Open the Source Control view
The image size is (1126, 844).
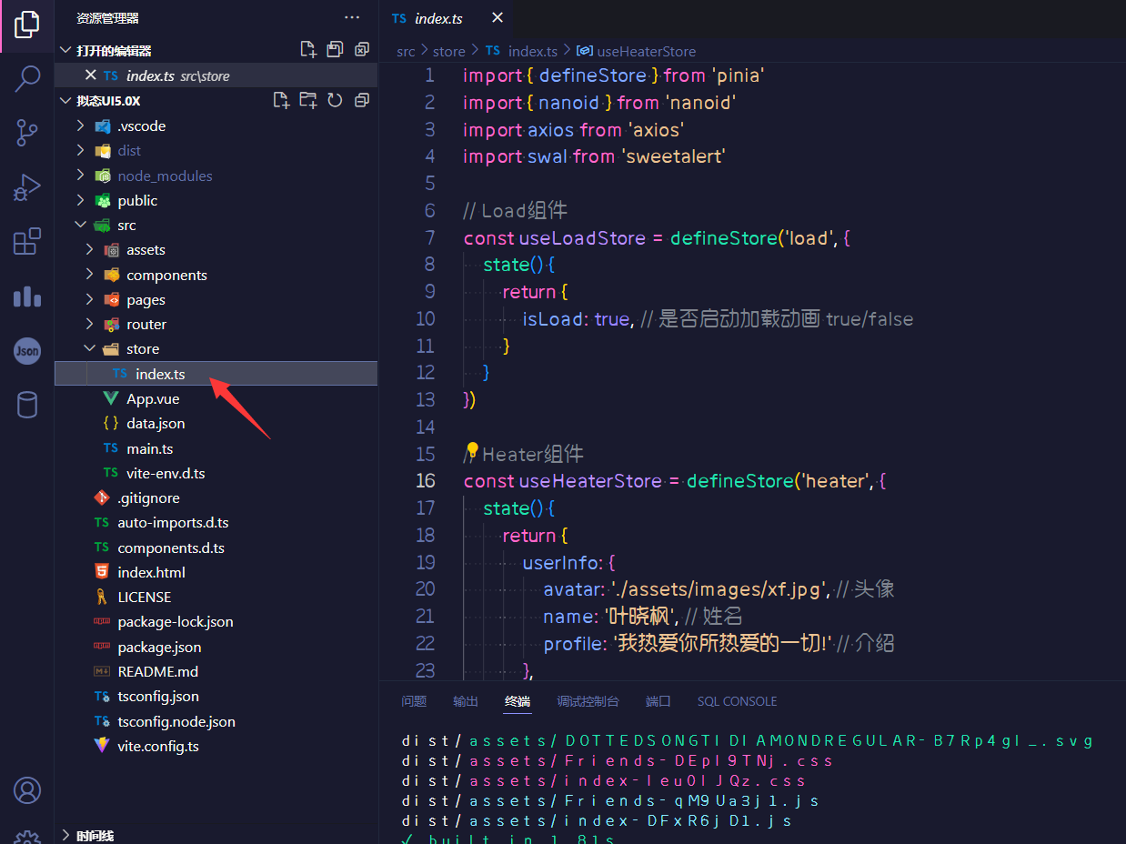tap(27, 133)
